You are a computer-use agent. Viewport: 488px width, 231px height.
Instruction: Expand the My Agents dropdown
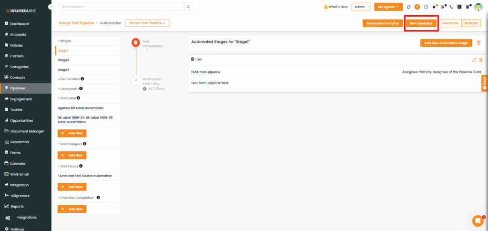click(x=388, y=7)
